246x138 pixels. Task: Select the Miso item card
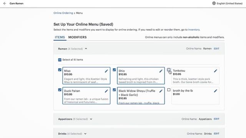pyautogui.click(x=86, y=76)
